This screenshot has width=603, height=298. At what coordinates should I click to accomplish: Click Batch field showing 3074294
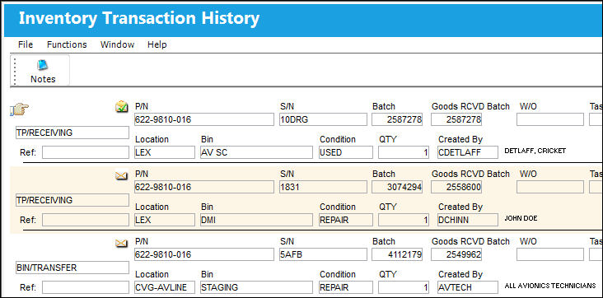click(397, 187)
